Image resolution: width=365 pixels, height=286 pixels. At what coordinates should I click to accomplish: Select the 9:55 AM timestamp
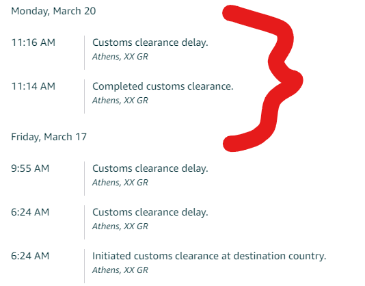pyautogui.click(x=30, y=168)
